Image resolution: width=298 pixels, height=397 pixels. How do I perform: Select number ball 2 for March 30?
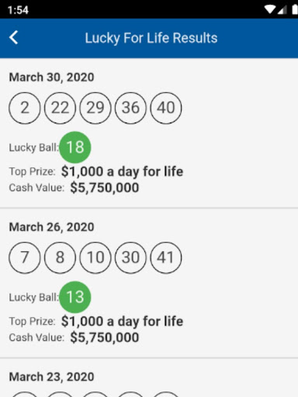click(25, 108)
